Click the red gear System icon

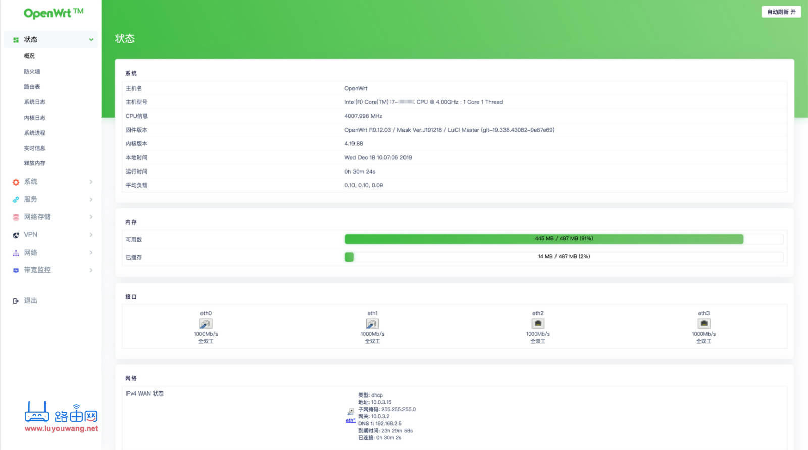[16, 182]
